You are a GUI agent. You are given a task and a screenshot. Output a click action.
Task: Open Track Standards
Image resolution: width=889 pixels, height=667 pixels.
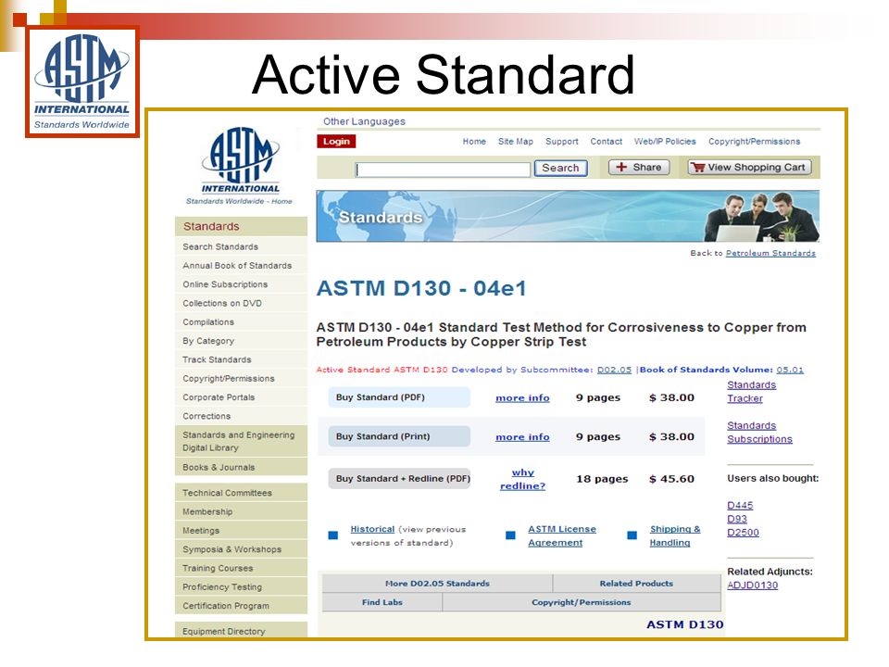coord(241,359)
